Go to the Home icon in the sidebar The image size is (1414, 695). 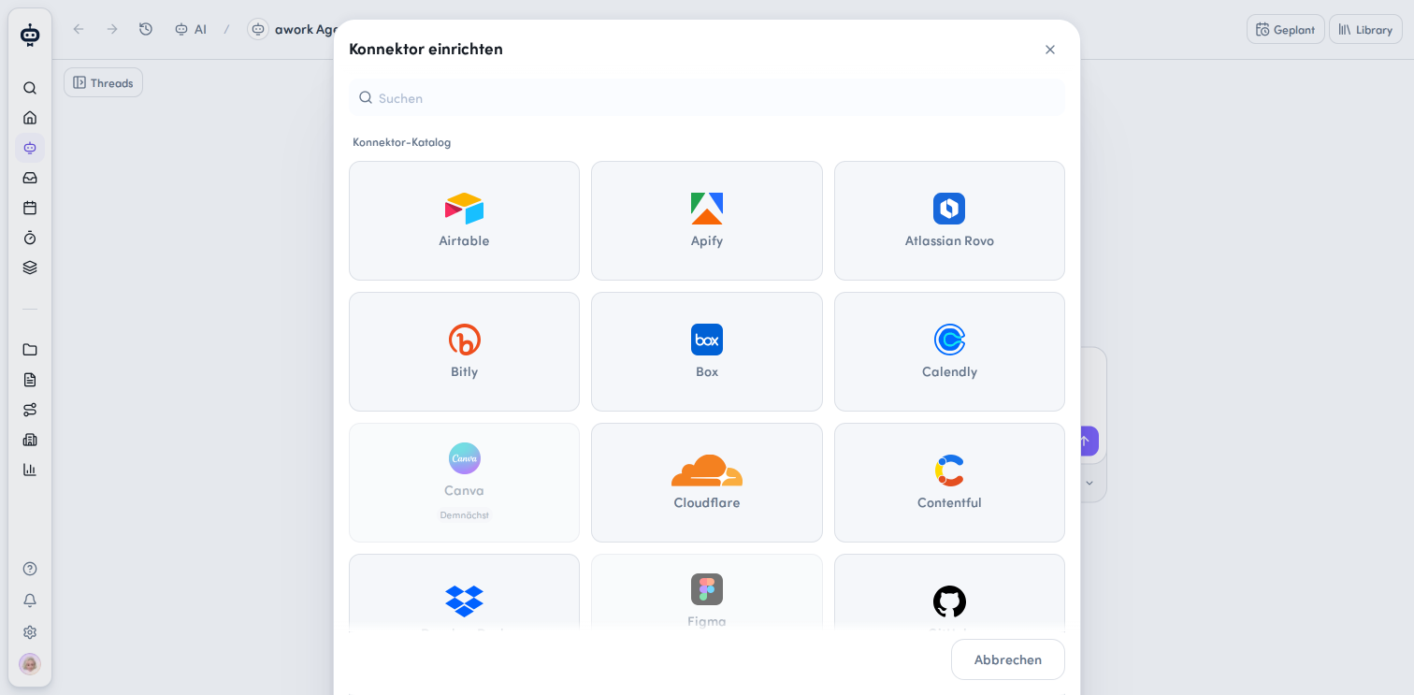(30, 118)
